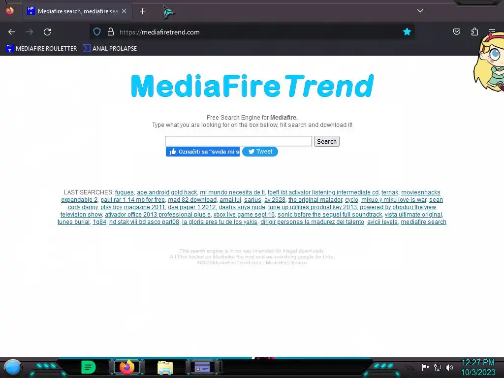Open 'avicii levels' link

tap(382, 222)
